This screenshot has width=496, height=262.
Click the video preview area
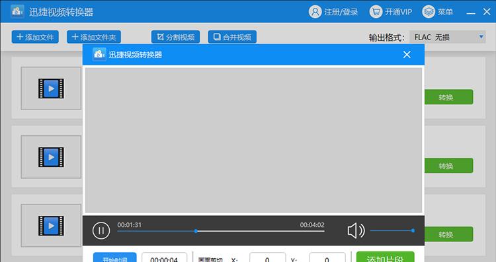(x=254, y=141)
